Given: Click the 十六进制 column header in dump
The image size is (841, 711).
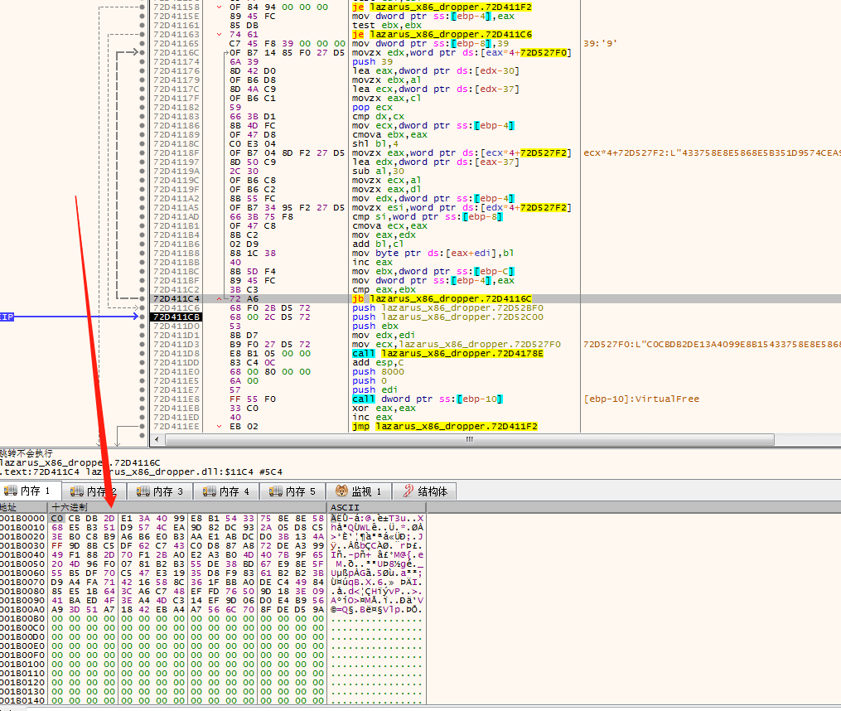Looking at the screenshot, I should [187, 507].
